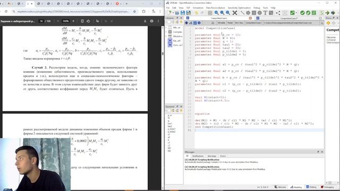The width and height of the screenshot is (340, 191).
Task: Switch to the Modeling perspective
Action: [x=296, y=187]
